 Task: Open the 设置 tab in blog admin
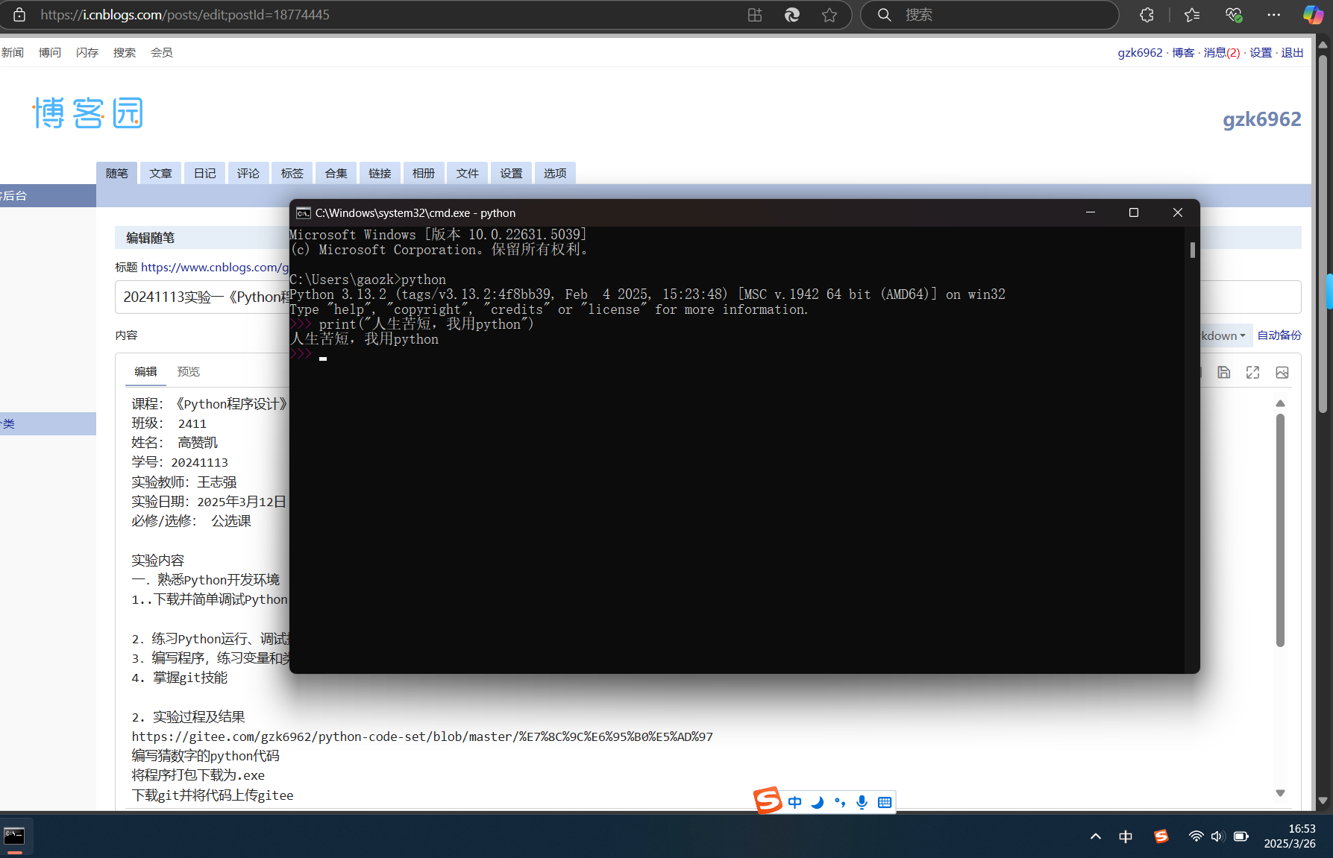coord(512,173)
